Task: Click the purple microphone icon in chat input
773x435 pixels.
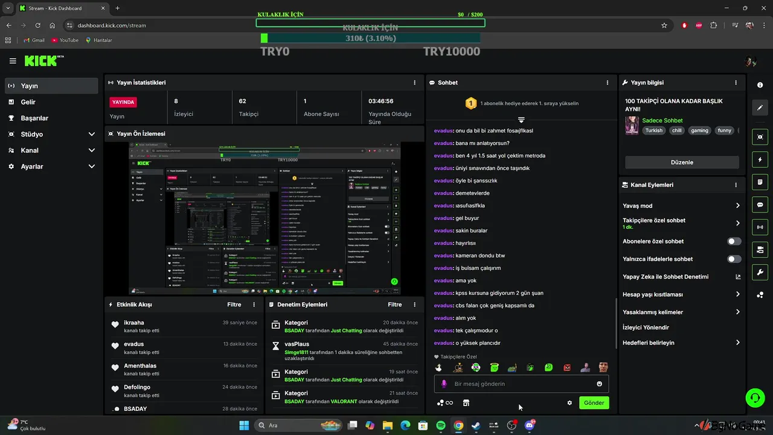Action: [x=444, y=384]
